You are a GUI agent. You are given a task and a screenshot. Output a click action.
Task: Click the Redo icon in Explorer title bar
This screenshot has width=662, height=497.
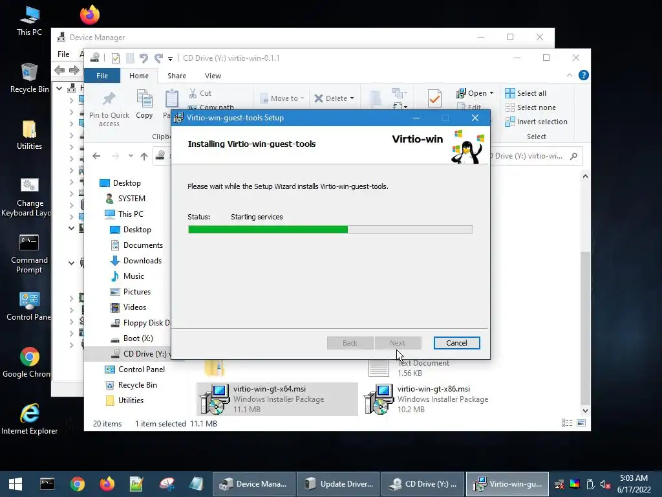click(x=159, y=58)
